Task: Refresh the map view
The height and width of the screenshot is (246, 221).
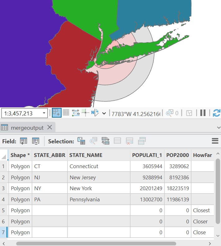Action: 216,113
